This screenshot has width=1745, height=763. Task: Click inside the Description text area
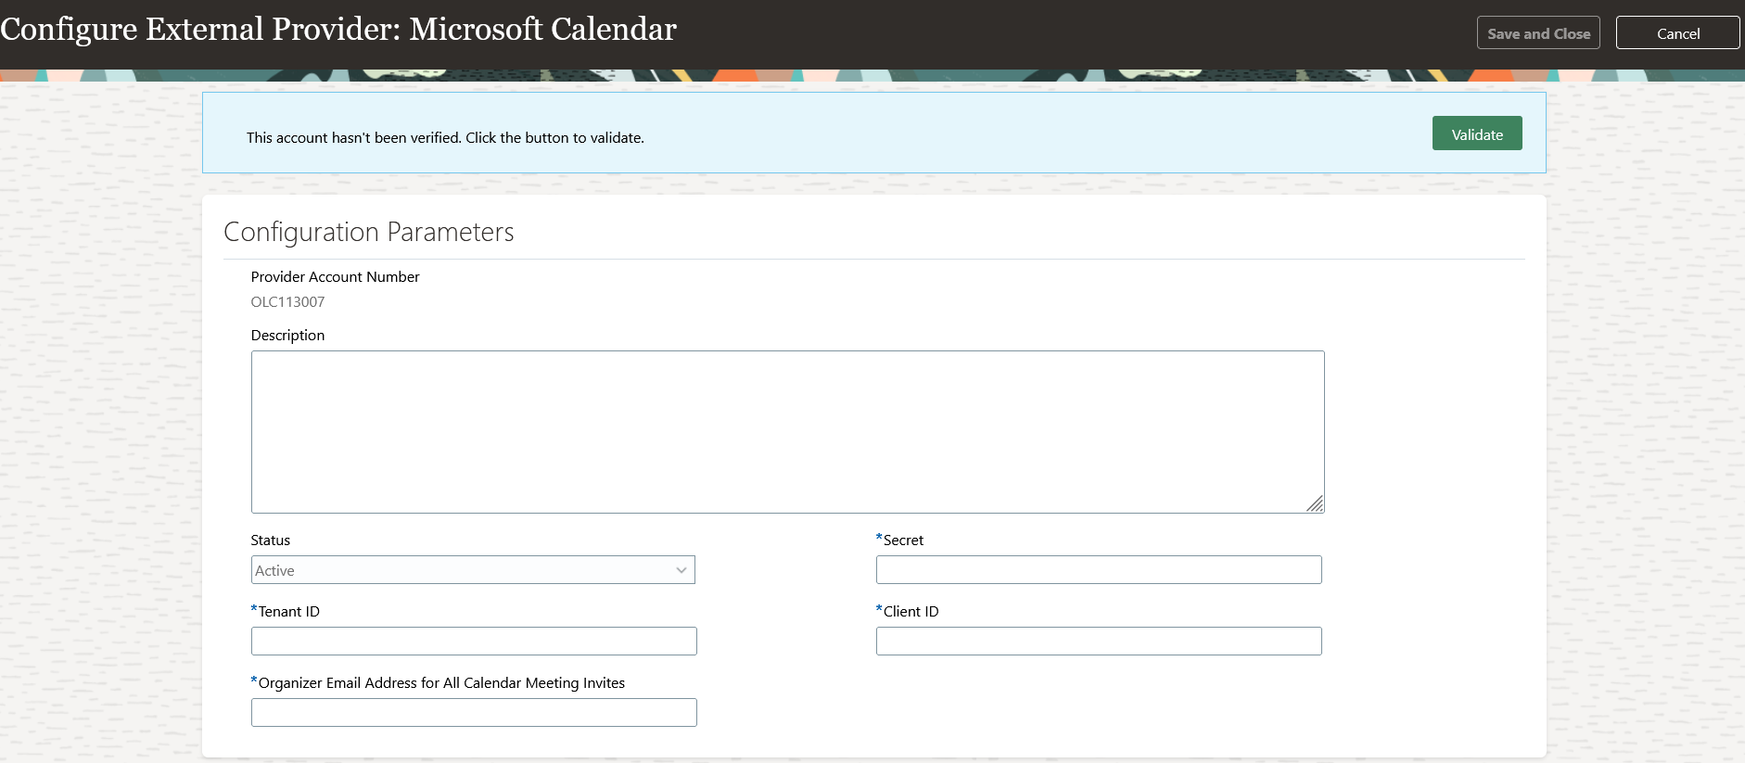click(787, 431)
